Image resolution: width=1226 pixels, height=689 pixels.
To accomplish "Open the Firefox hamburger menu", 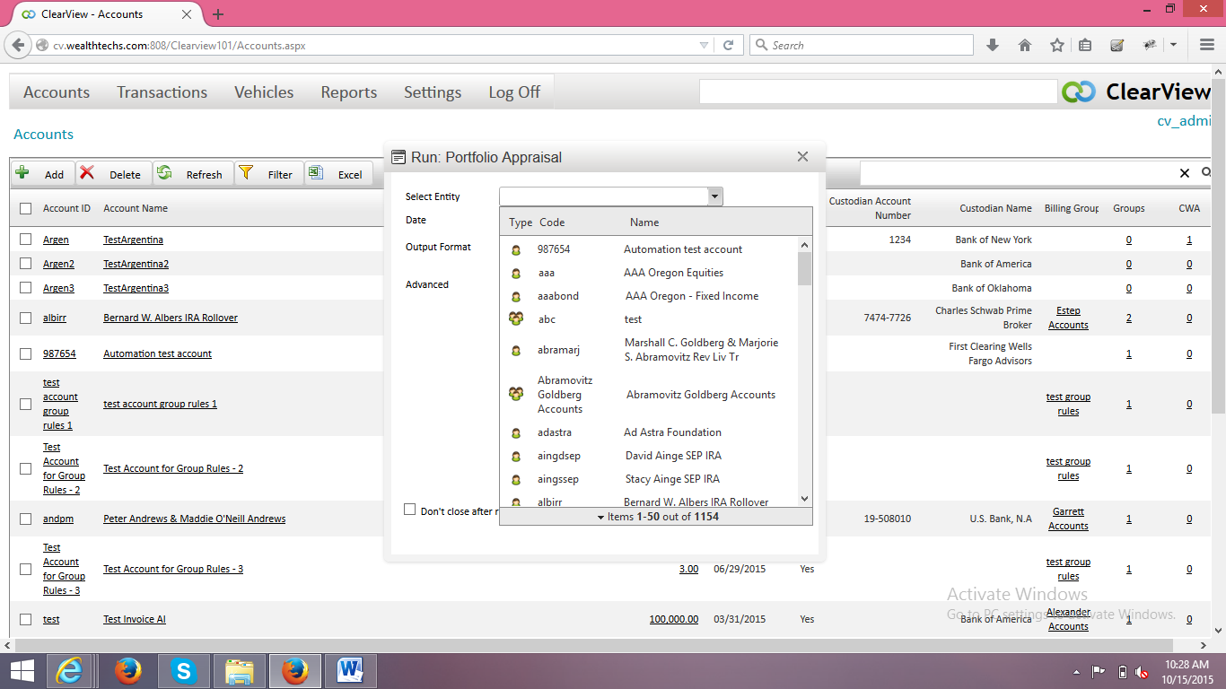I will tap(1207, 45).
